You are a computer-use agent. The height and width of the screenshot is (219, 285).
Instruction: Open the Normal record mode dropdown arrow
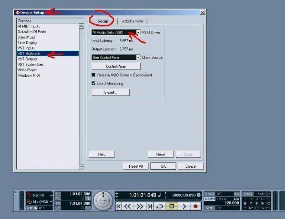click(51, 195)
